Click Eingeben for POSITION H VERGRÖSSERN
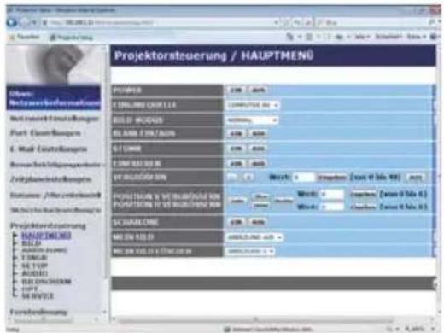444x333 pixels. point(363,207)
